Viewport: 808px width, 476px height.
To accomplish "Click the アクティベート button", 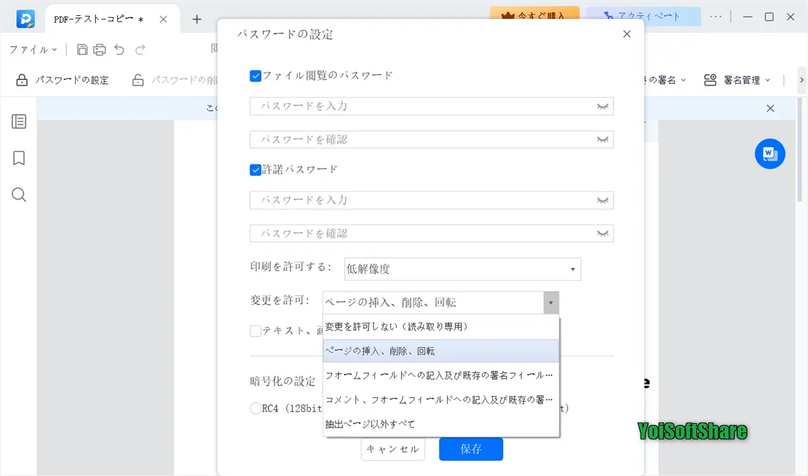I will 643,16.
